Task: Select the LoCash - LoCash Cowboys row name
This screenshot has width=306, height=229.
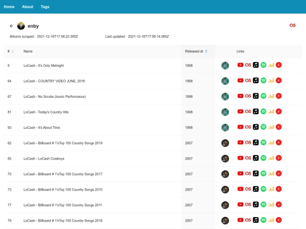Action: (x=44, y=158)
